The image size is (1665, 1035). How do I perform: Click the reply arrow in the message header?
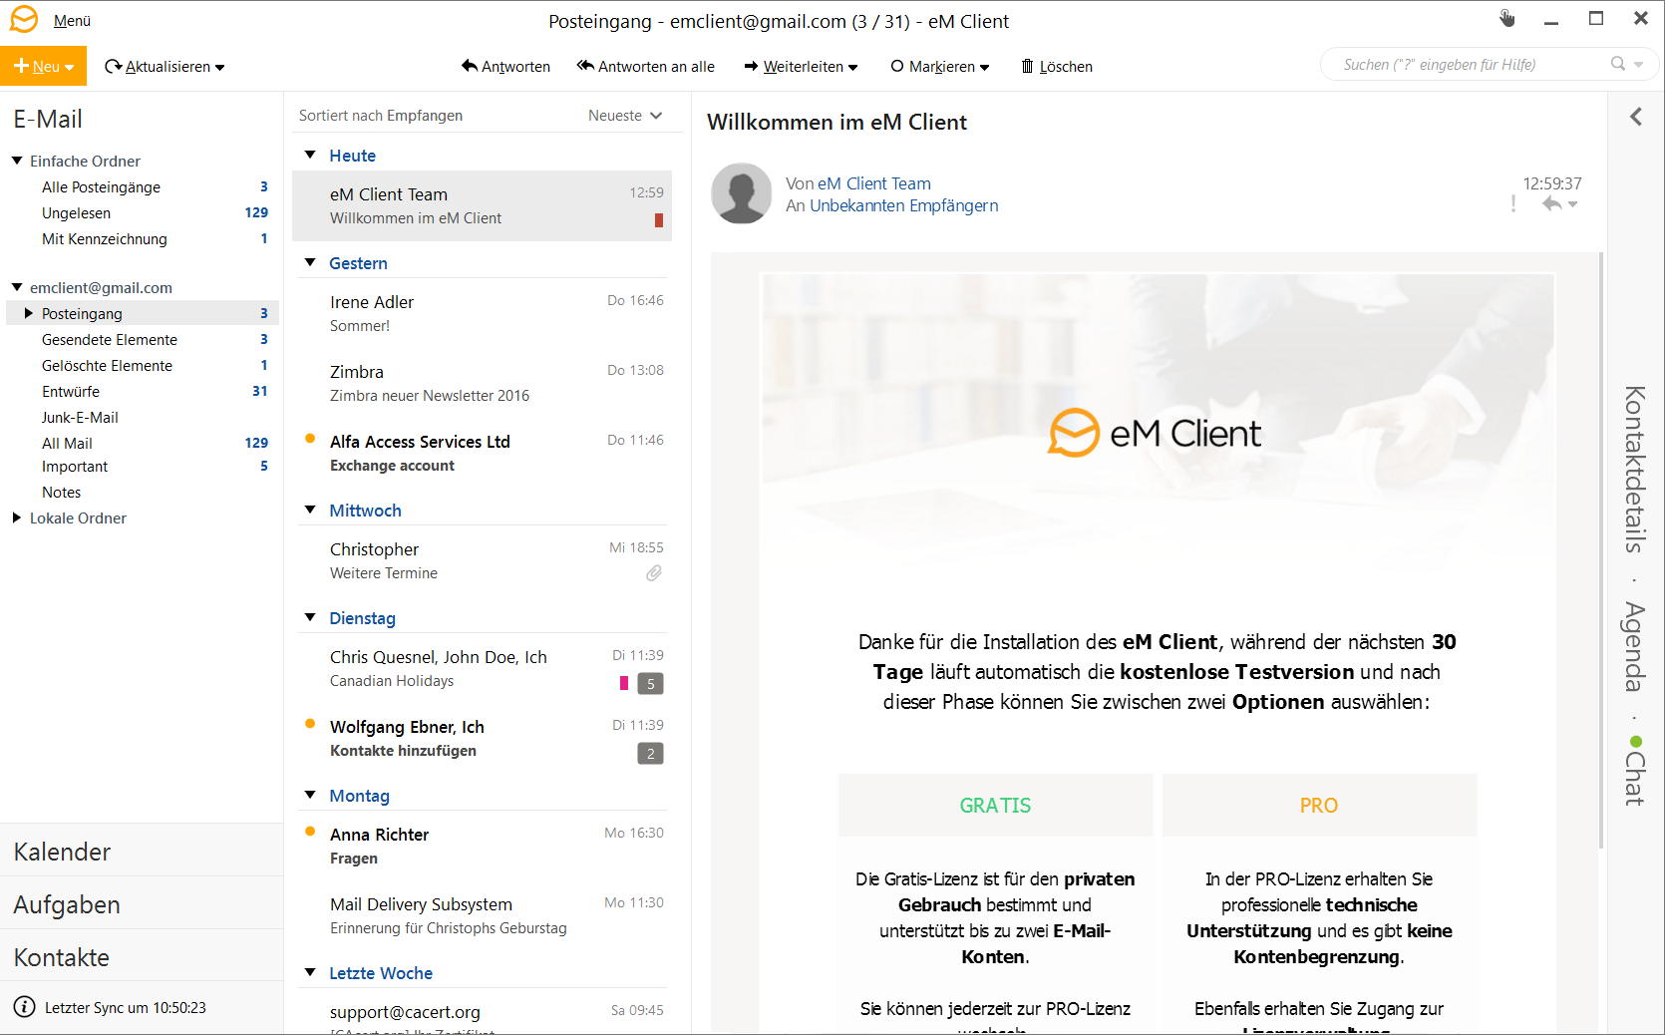[x=1551, y=203]
